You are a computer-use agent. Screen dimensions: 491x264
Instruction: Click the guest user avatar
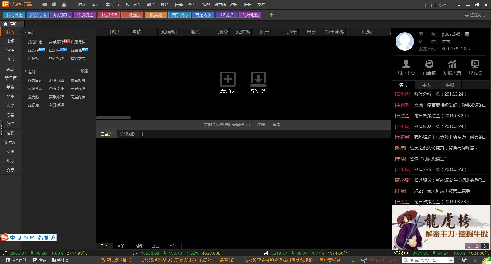click(x=405, y=41)
